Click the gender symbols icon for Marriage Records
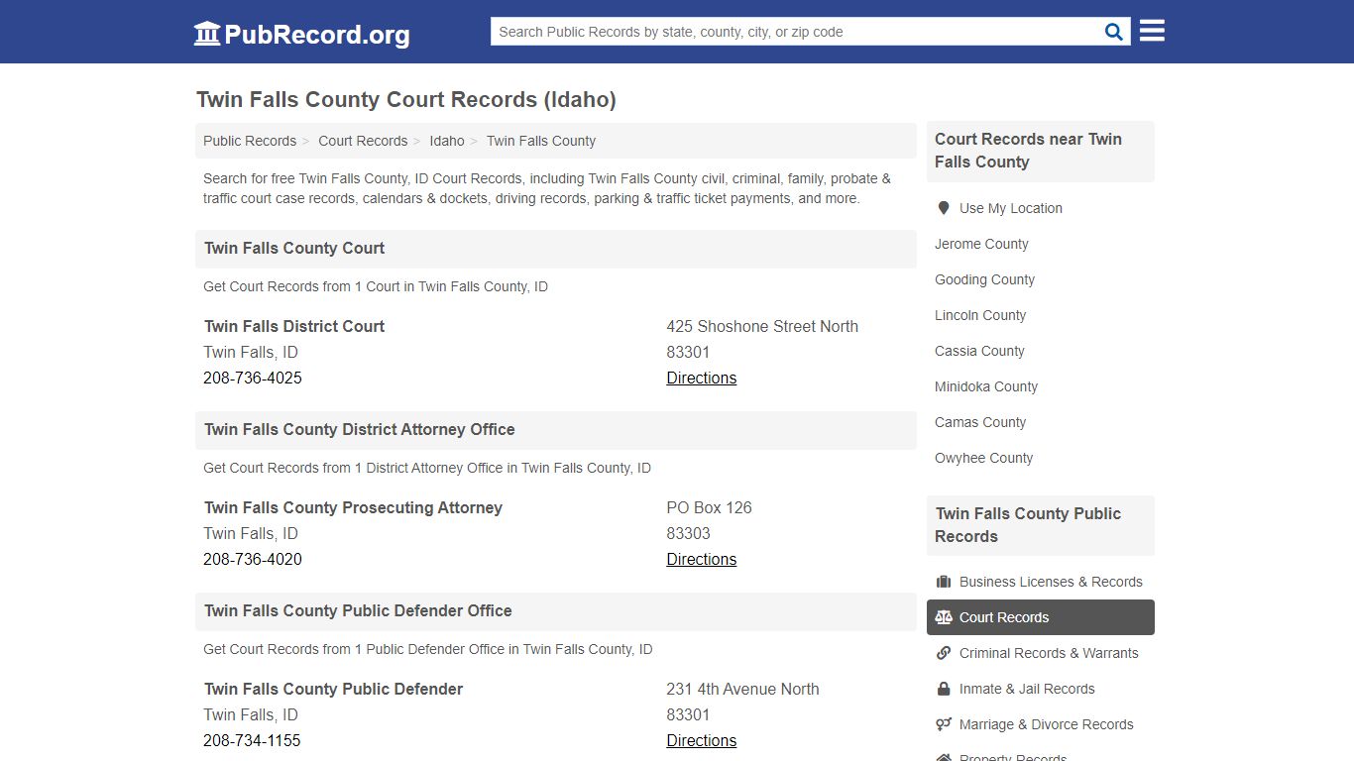This screenshot has height=761, width=1354. [944, 724]
